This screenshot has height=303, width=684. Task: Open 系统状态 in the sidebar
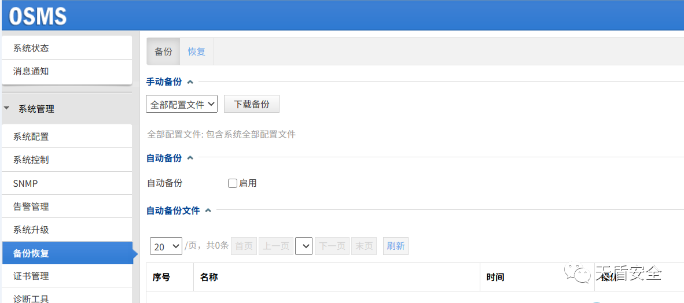[67, 48]
